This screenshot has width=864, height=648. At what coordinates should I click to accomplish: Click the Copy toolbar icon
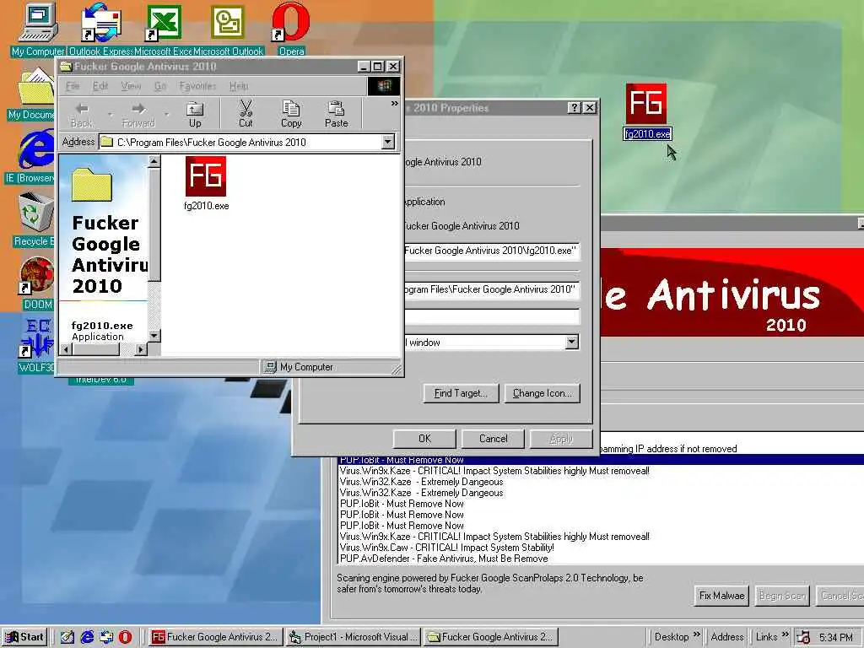[x=291, y=115]
